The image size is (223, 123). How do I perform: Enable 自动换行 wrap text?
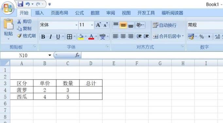164,25
